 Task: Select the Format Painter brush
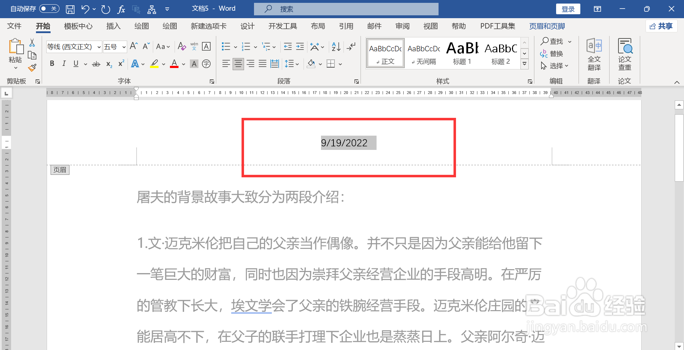click(x=32, y=68)
